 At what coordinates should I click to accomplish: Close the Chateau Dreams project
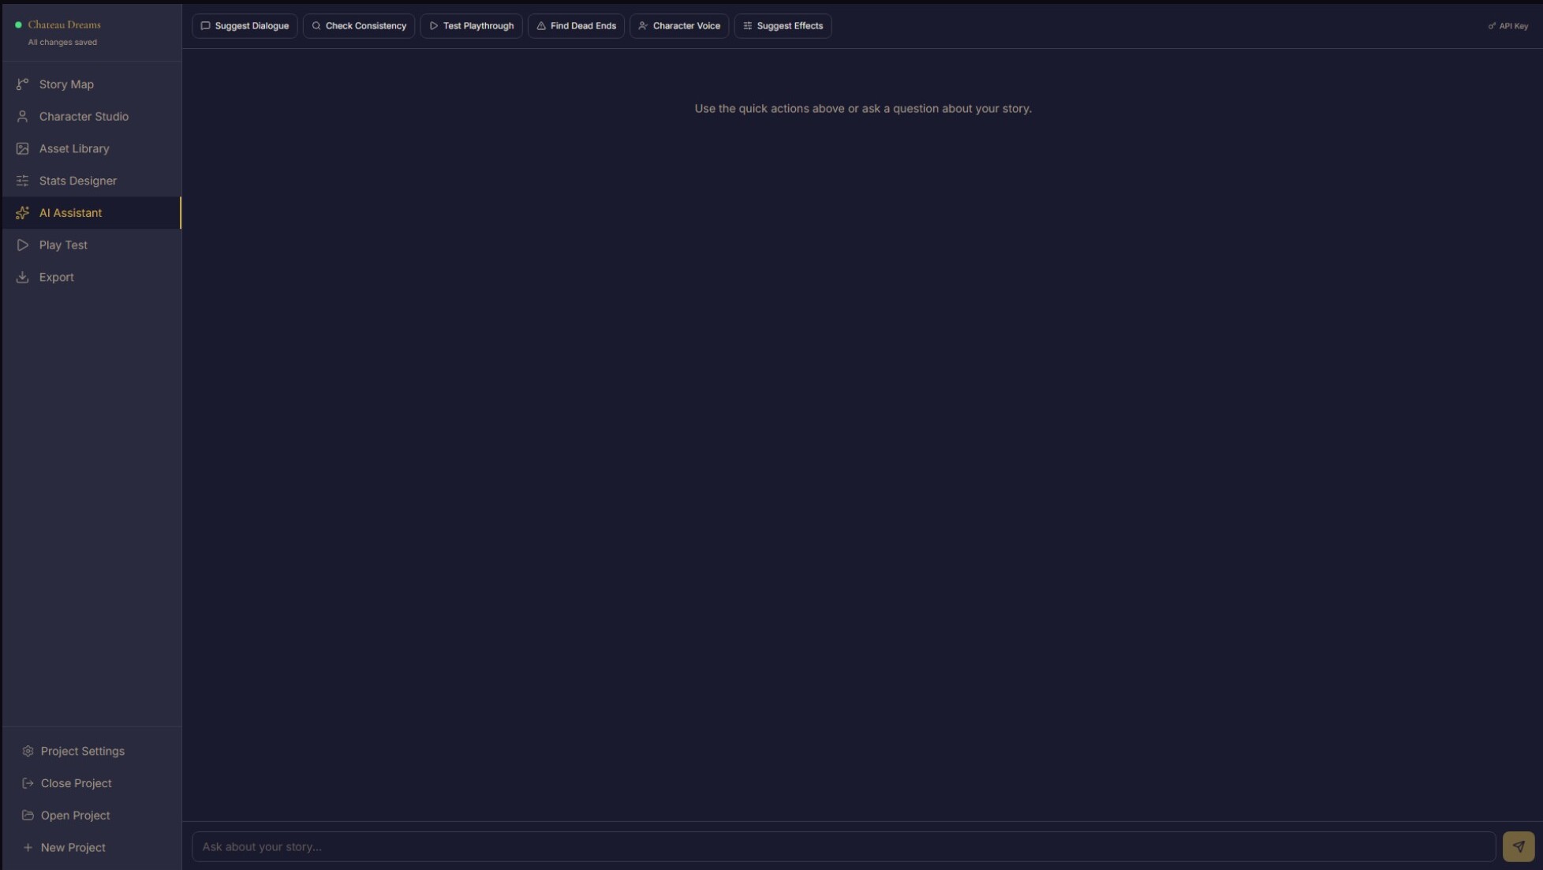(x=77, y=783)
